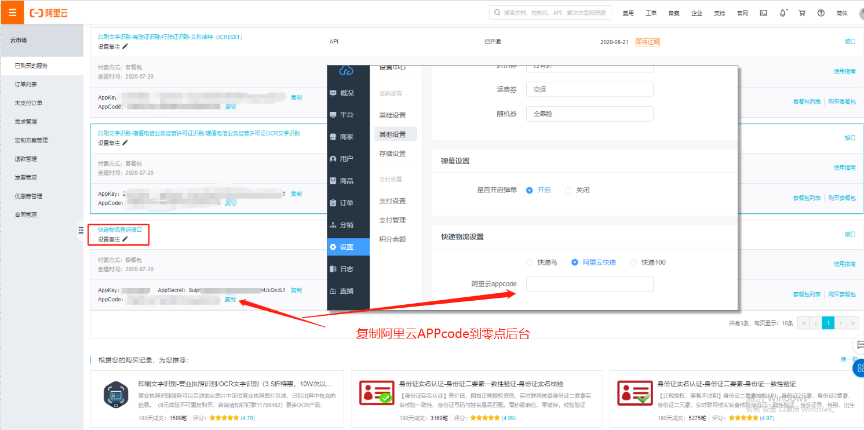Image resolution: width=864 pixels, height=430 pixels.
Task: Go to pagination page 1
Action: [x=828, y=323]
